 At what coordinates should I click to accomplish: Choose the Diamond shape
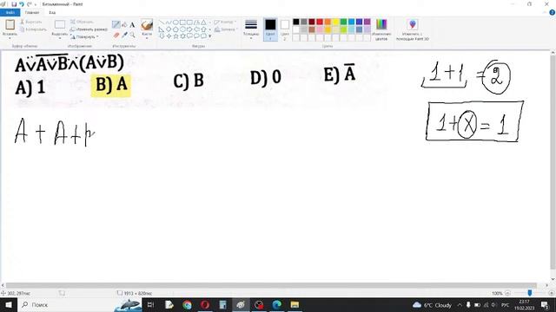click(x=169, y=29)
